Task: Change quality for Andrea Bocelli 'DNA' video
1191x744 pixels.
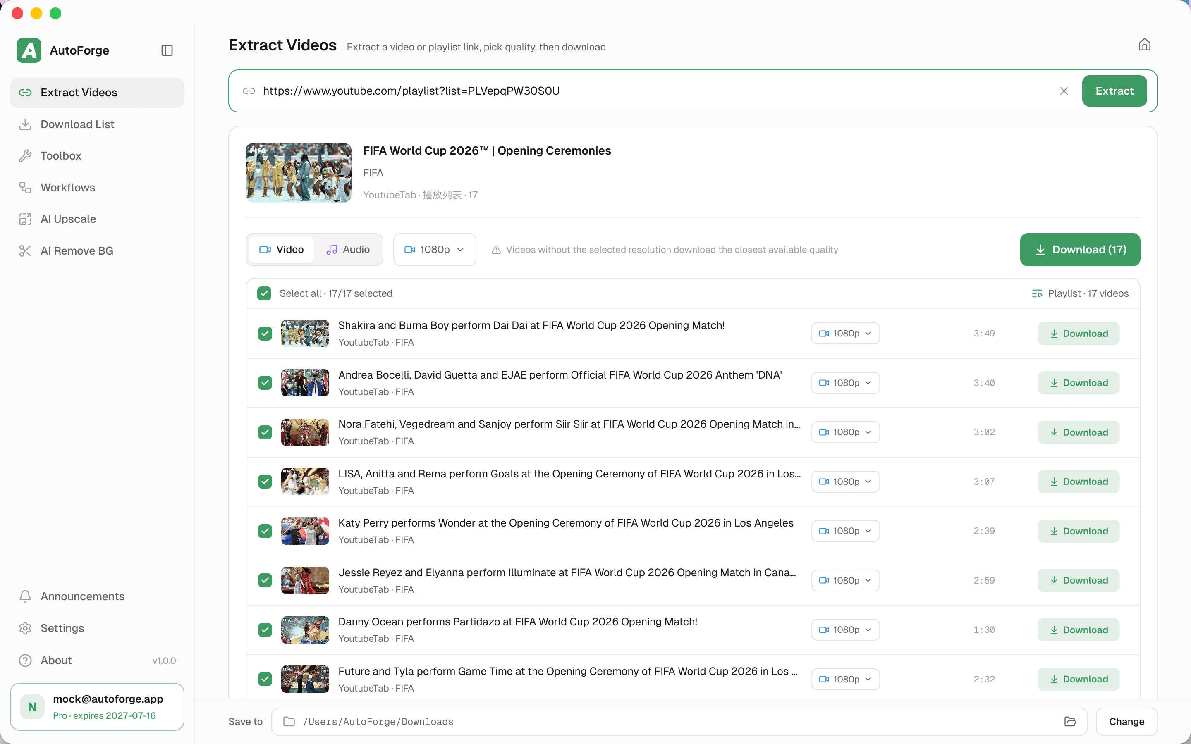Action: [x=846, y=383]
